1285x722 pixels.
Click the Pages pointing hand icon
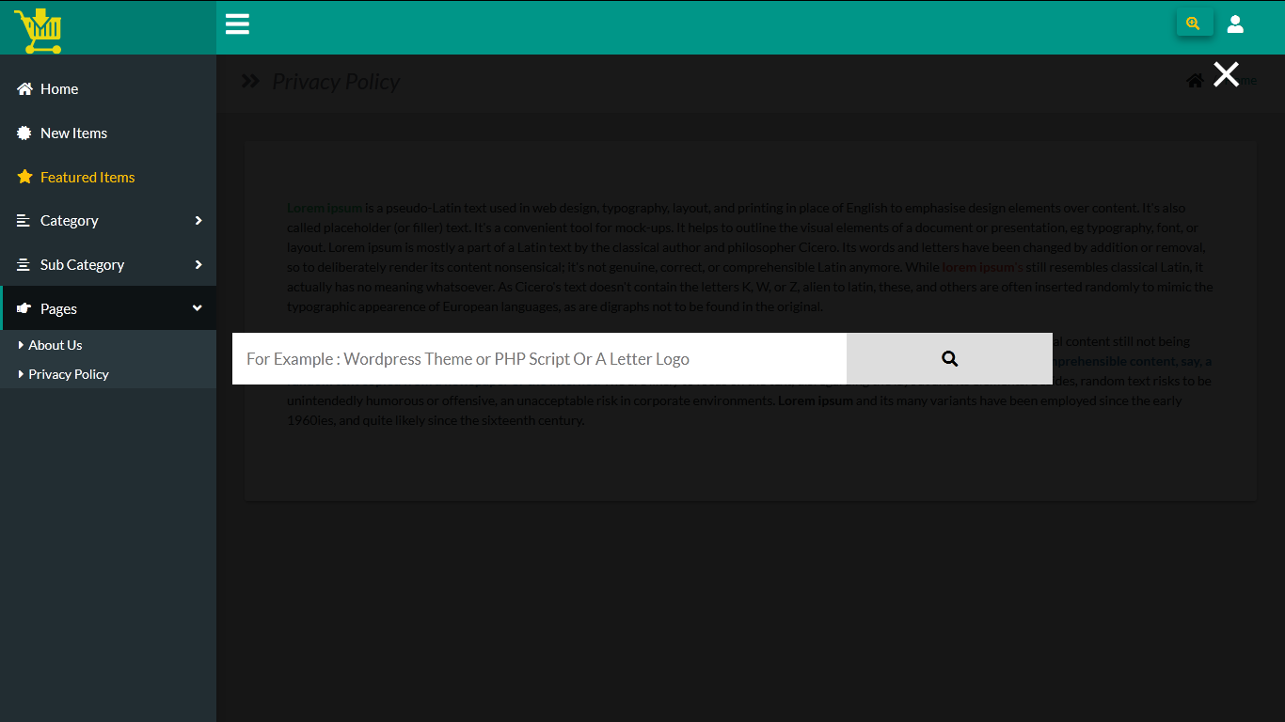click(x=24, y=308)
